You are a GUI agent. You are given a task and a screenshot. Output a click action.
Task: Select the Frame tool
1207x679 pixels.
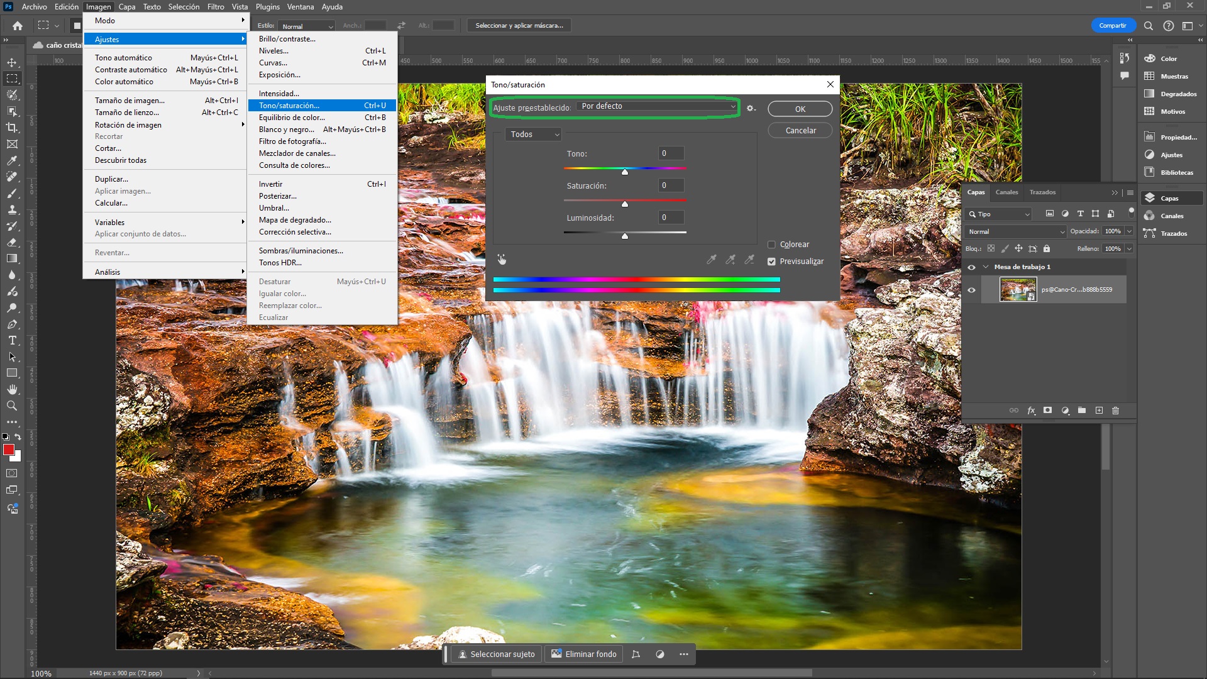12,144
